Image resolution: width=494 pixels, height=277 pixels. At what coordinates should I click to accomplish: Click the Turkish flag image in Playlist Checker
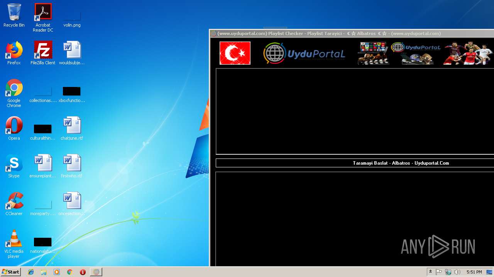point(235,53)
